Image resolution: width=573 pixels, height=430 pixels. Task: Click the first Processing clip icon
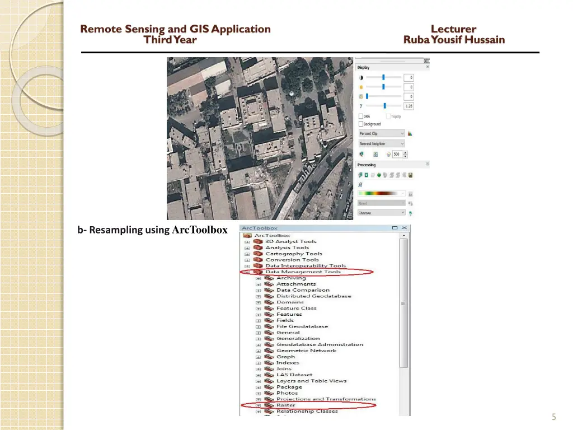coord(360,175)
